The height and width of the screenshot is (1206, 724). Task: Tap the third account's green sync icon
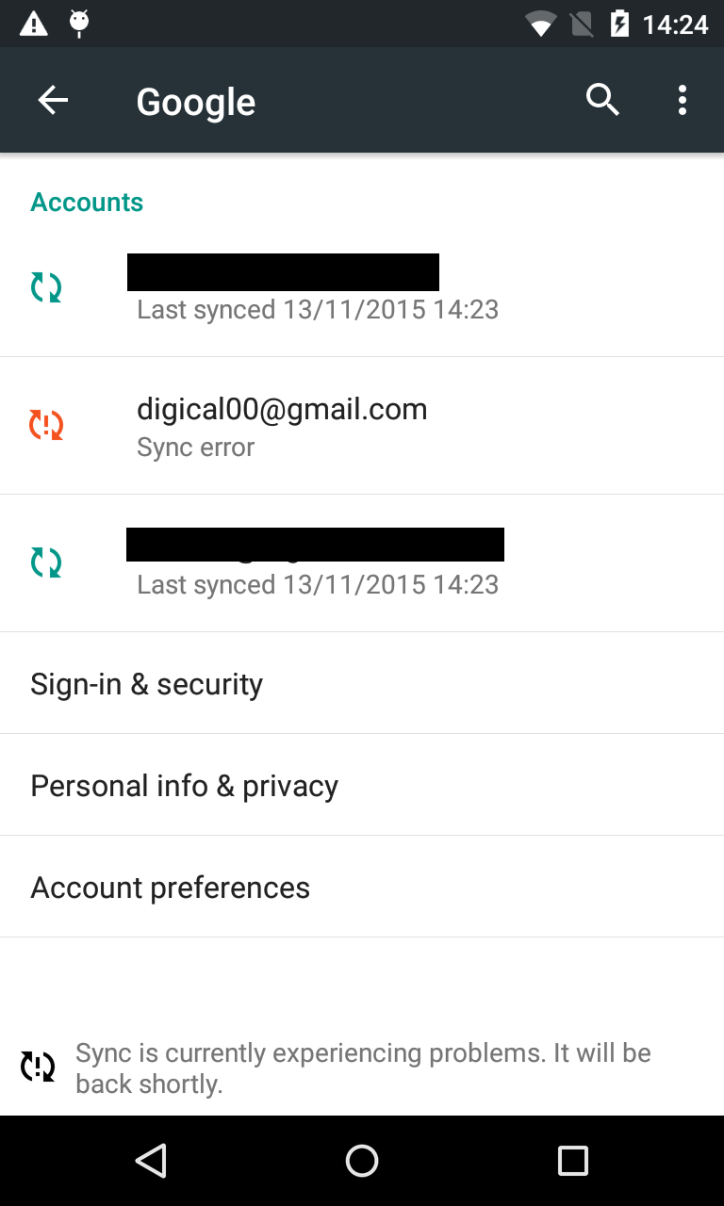pyautogui.click(x=46, y=562)
